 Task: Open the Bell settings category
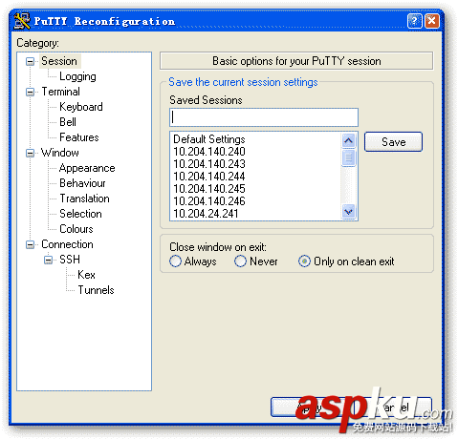click(68, 122)
